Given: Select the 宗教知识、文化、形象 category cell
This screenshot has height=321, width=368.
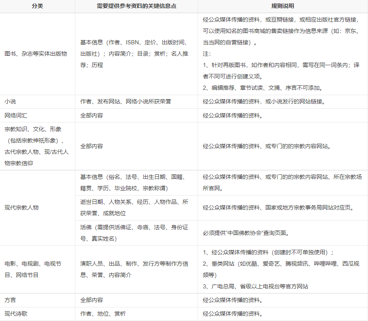Looking at the screenshot, I should pyautogui.click(x=37, y=146).
